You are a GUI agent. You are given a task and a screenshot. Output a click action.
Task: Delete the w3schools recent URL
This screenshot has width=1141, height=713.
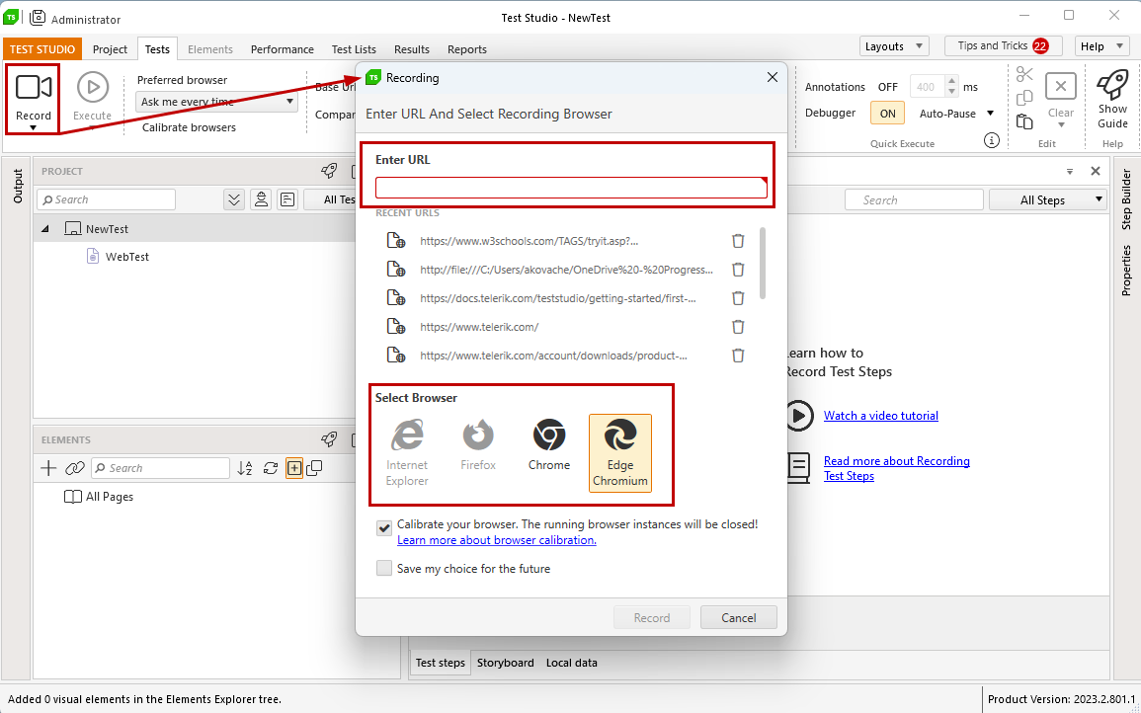pyautogui.click(x=738, y=241)
